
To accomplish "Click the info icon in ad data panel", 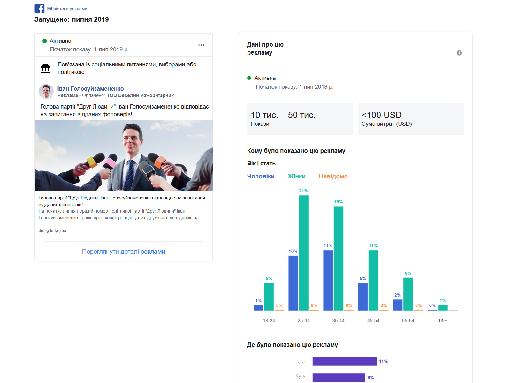I will coord(459,53).
